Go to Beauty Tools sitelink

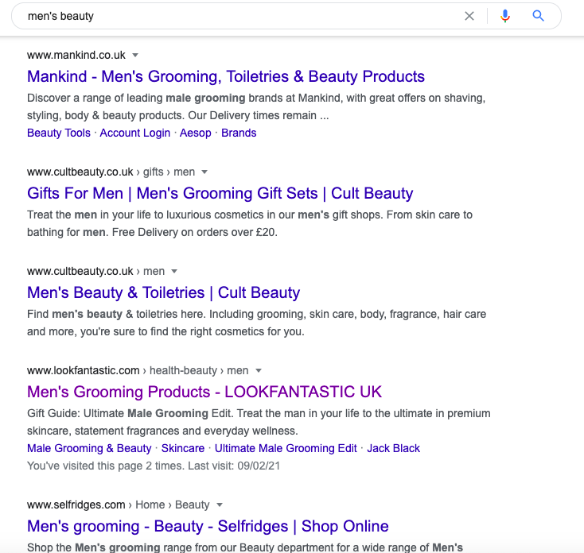[x=59, y=133]
